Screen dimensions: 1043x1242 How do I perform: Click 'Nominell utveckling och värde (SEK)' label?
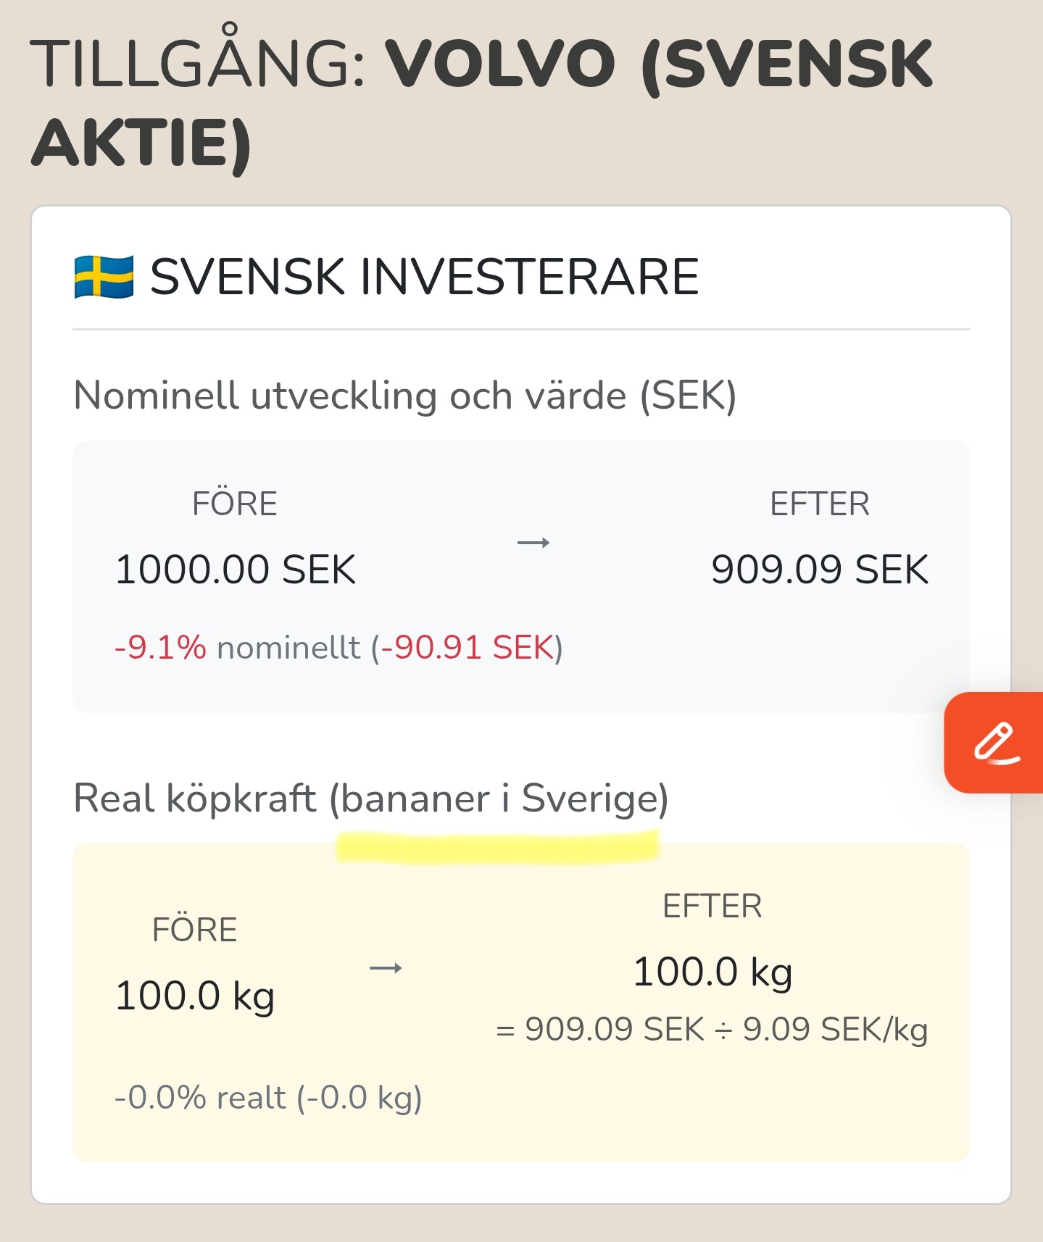coord(404,396)
